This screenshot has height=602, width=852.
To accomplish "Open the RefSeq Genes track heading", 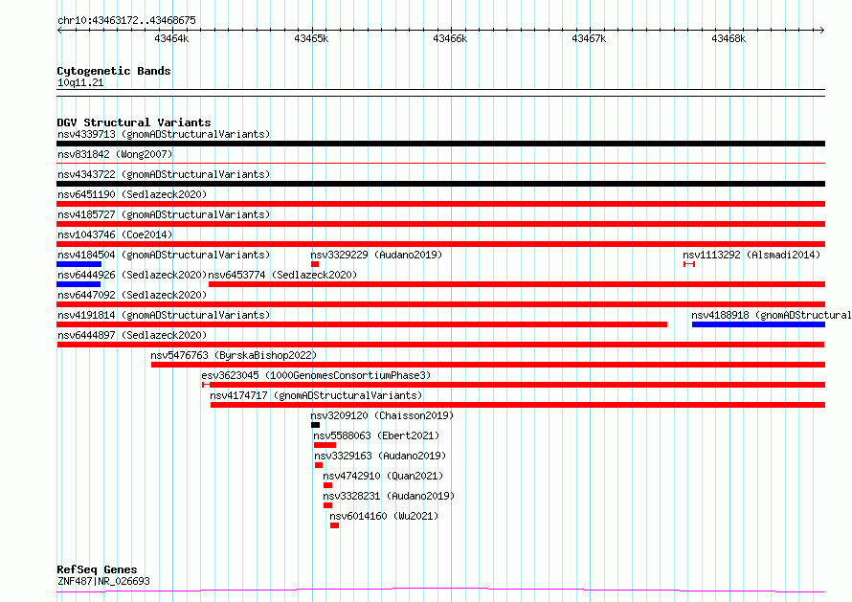I will coord(97,569).
